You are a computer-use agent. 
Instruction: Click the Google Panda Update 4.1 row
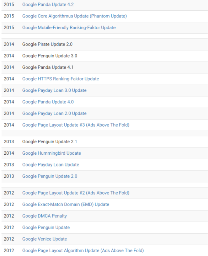[x=105, y=68]
